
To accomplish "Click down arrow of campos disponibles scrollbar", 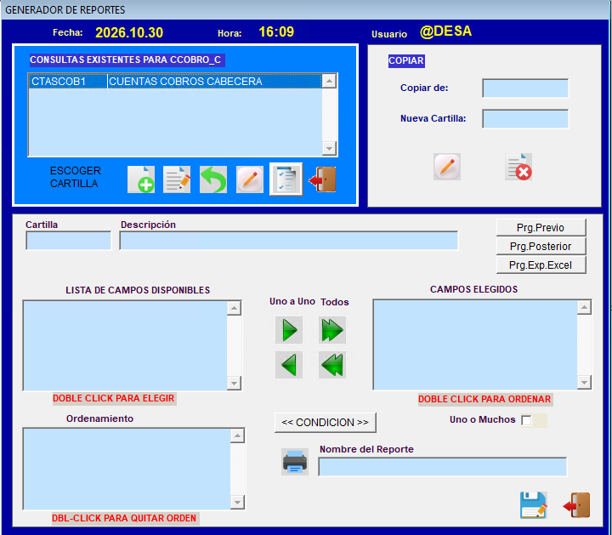I will pos(234,383).
